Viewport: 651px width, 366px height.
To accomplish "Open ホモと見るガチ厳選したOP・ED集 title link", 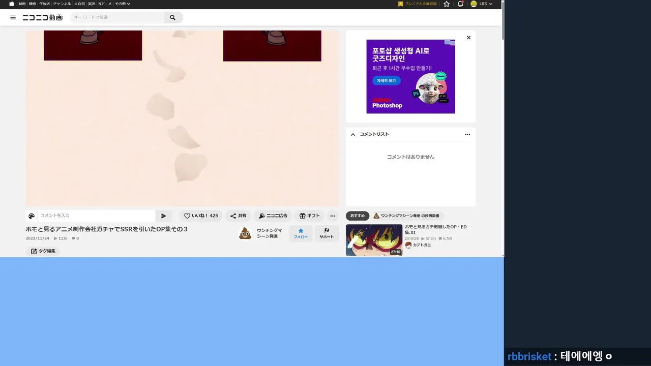I will [x=436, y=230].
